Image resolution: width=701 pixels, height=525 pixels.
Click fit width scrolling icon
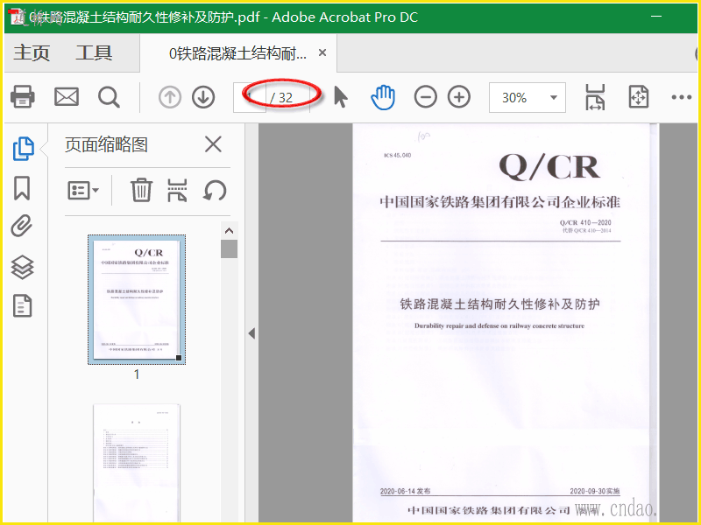click(x=595, y=97)
